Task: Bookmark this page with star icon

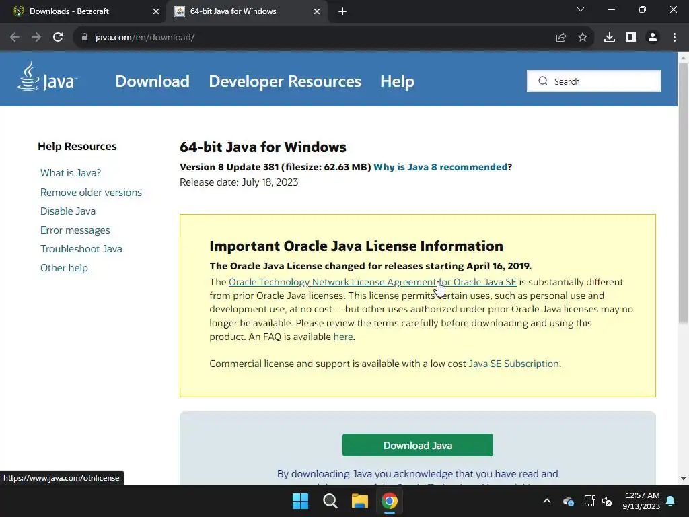Action: coord(582,38)
